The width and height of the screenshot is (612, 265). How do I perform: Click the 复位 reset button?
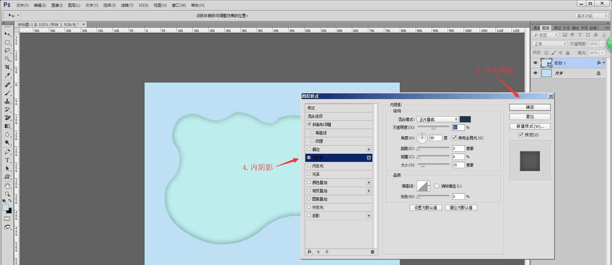click(530, 117)
